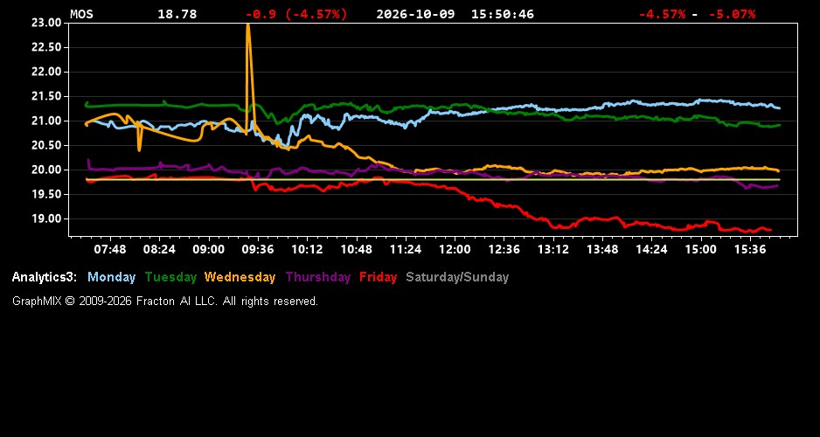
Task: Click the date 2026-10-09
Action: tap(416, 14)
